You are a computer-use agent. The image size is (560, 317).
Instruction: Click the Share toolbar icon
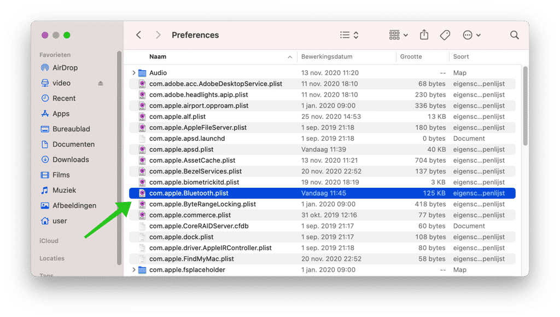coord(424,34)
